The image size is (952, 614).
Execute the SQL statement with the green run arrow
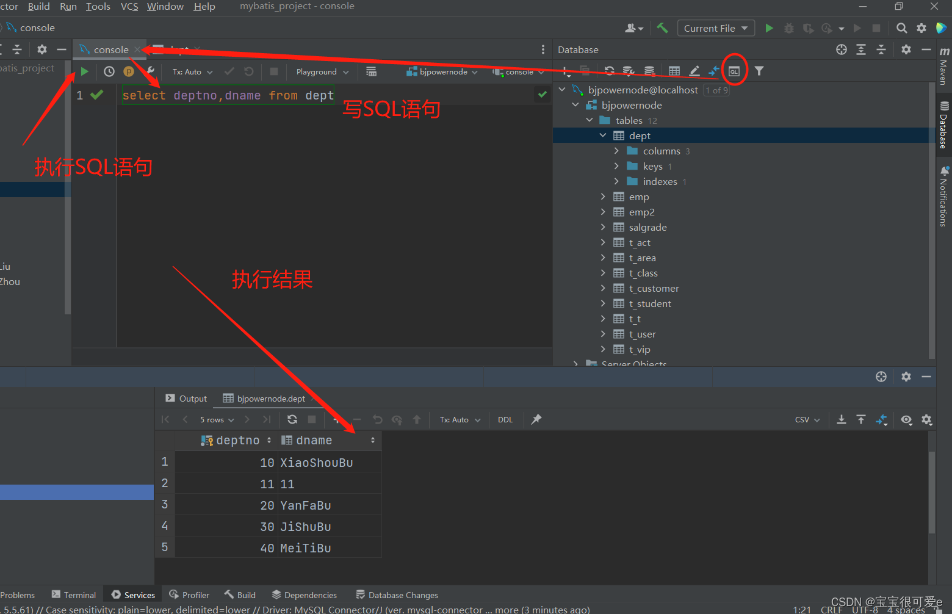click(84, 71)
